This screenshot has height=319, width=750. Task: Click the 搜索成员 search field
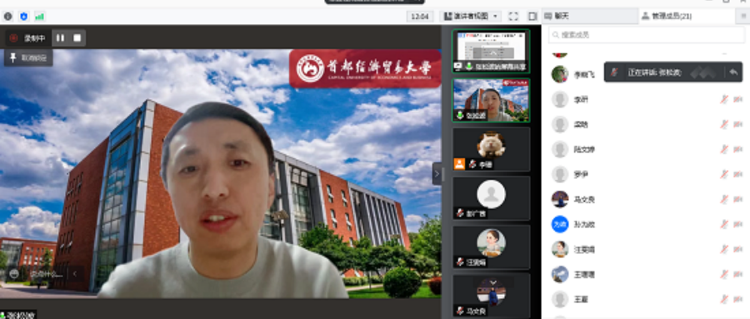tap(646, 35)
